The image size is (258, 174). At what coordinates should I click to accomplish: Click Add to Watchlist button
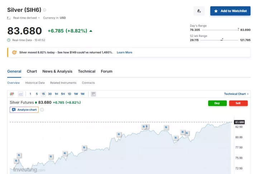click(230, 11)
